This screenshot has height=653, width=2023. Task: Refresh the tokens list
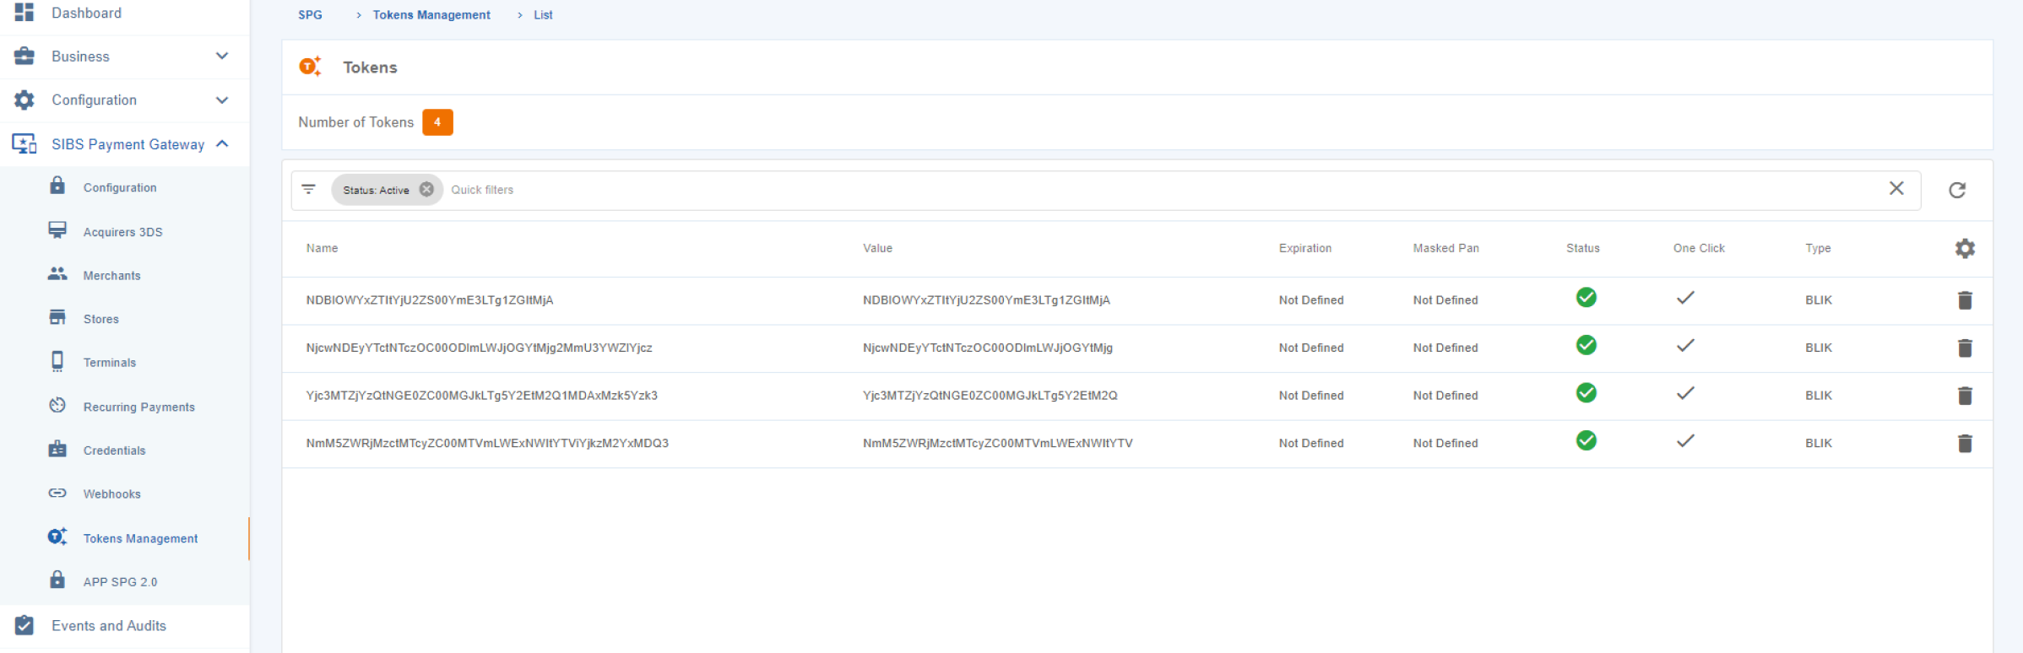1956,191
